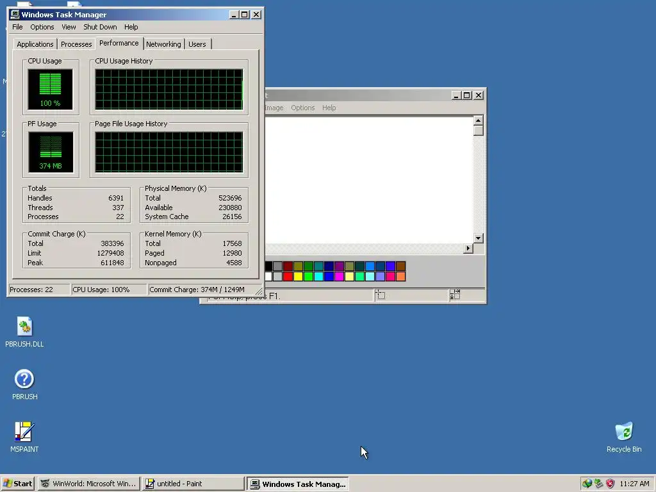Click the Available memory value 230880
This screenshot has width=656, height=492.
click(230, 208)
